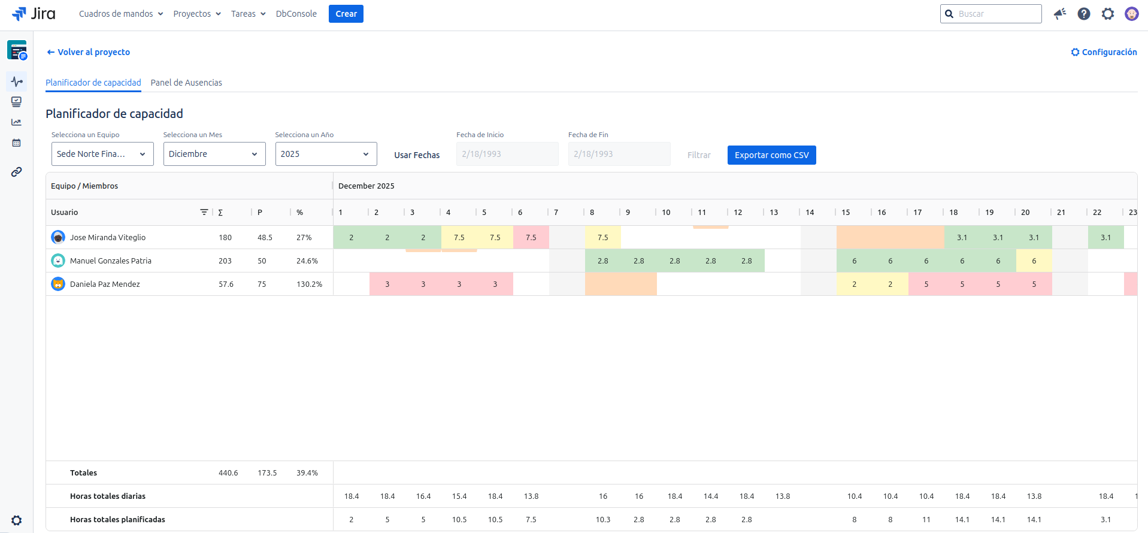Expand the Sede Norte team dropdown

102,154
